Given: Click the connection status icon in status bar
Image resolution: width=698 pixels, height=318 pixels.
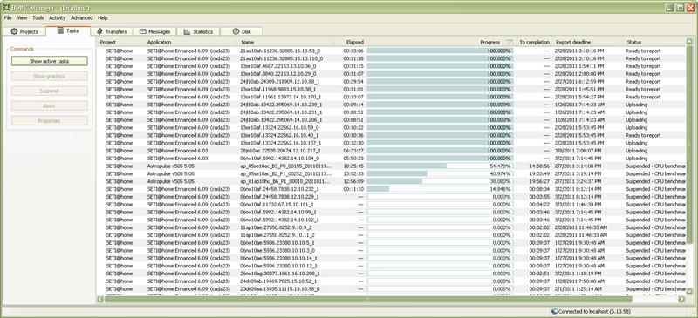Looking at the screenshot, I should pyautogui.click(x=554, y=312).
